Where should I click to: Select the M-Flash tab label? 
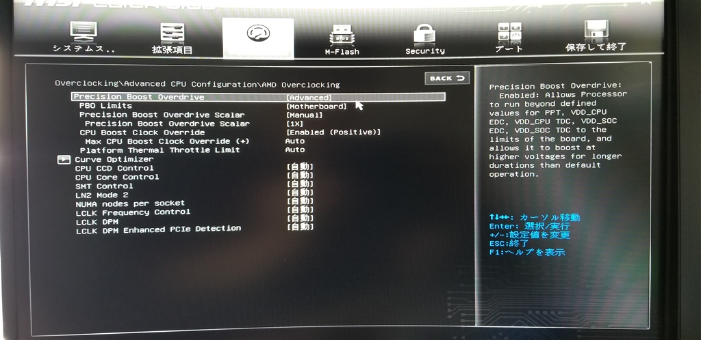click(x=342, y=52)
